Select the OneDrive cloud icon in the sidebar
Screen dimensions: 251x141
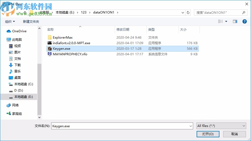(9, 31)
